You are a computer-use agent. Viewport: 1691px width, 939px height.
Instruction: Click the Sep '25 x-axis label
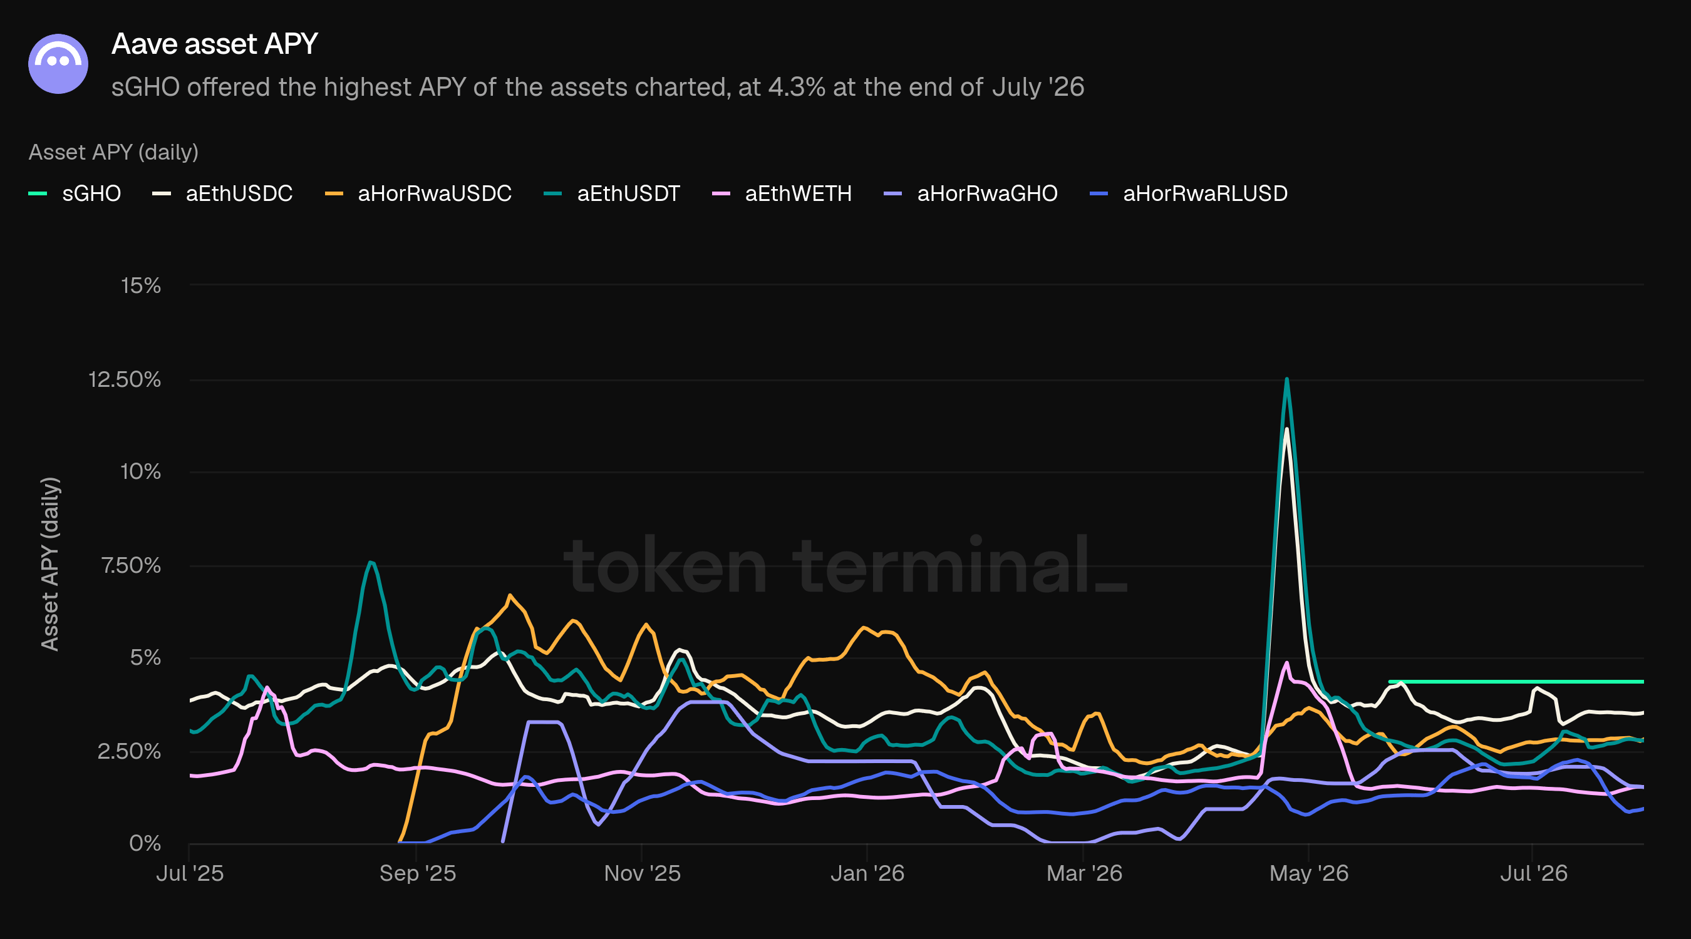point(418,873)
